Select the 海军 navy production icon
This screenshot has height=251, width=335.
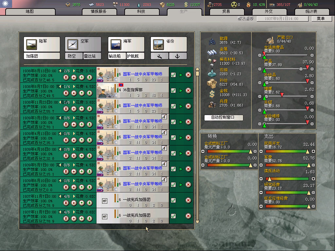(116, 44)
